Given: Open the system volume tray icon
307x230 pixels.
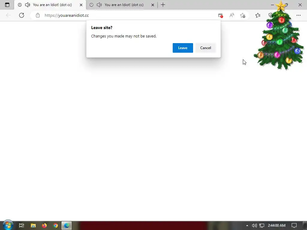Looking at the screenshot, I should point(254,226).
